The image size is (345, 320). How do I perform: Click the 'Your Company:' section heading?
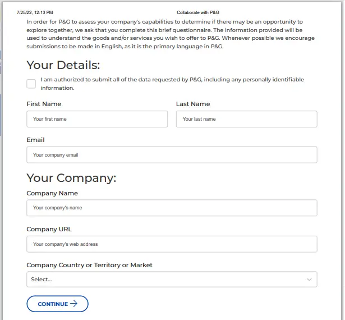[71, 178]
